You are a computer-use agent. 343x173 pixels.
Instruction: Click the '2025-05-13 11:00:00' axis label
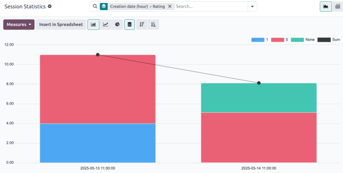point(97,168)
